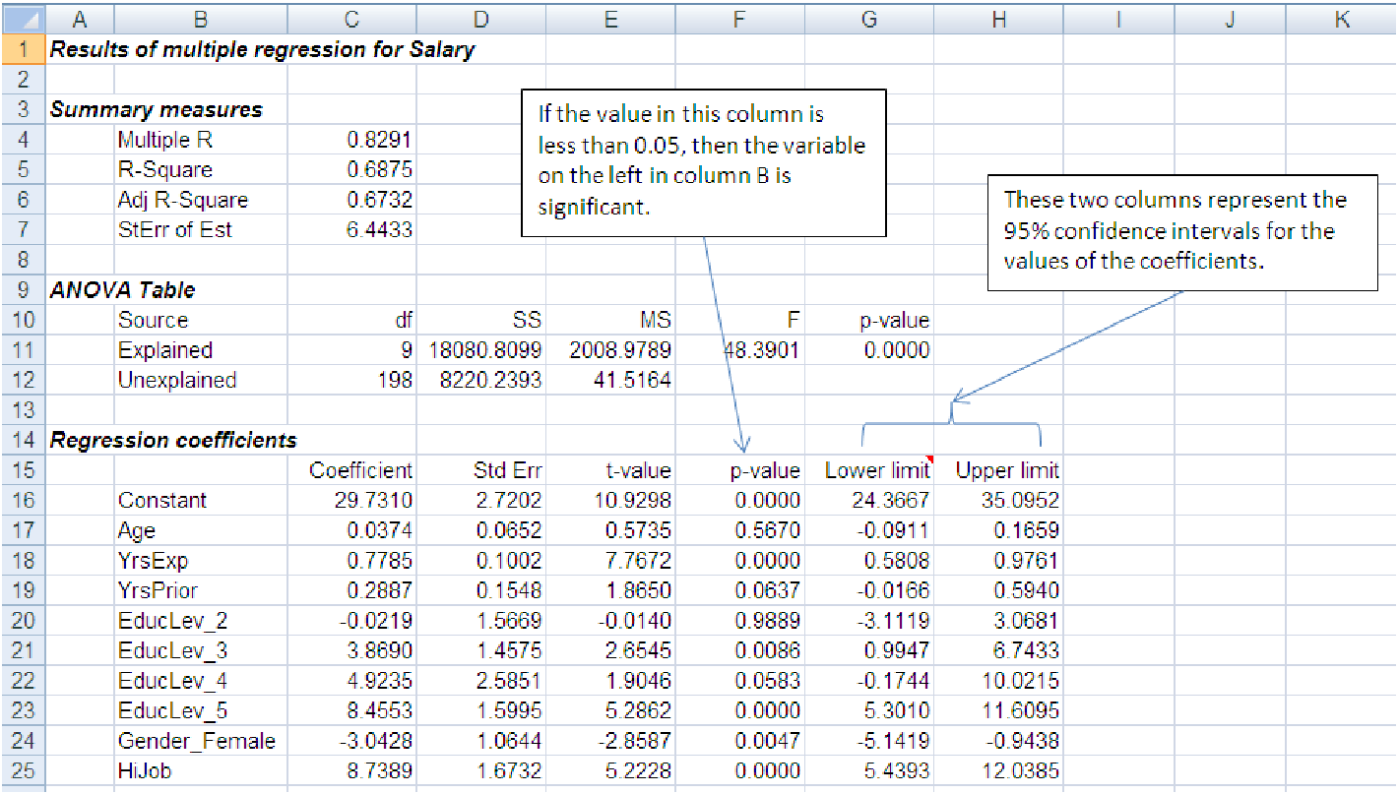Select the R-Square value 0.6875

[352, 169]
